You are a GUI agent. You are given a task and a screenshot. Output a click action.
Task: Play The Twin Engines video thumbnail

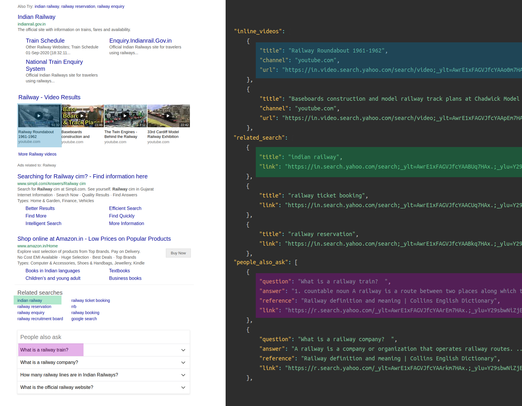click(x=125, y=116)
